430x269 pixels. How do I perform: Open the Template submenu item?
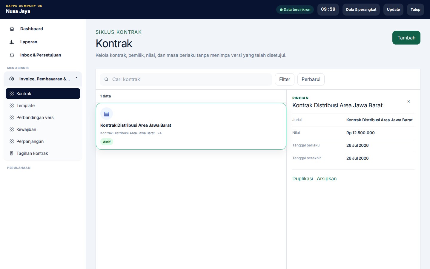43,106
